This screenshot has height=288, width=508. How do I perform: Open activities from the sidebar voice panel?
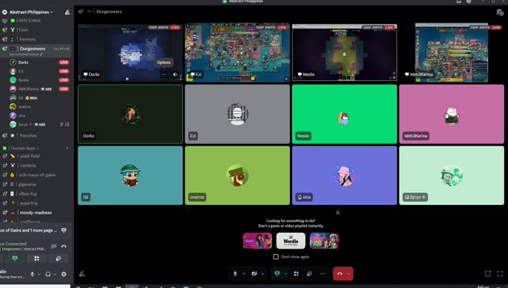point(37,258)
